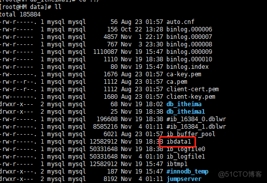The image size is (267, 183).
Task: Click the ibtmp1 file name
Action: [177, 164]
